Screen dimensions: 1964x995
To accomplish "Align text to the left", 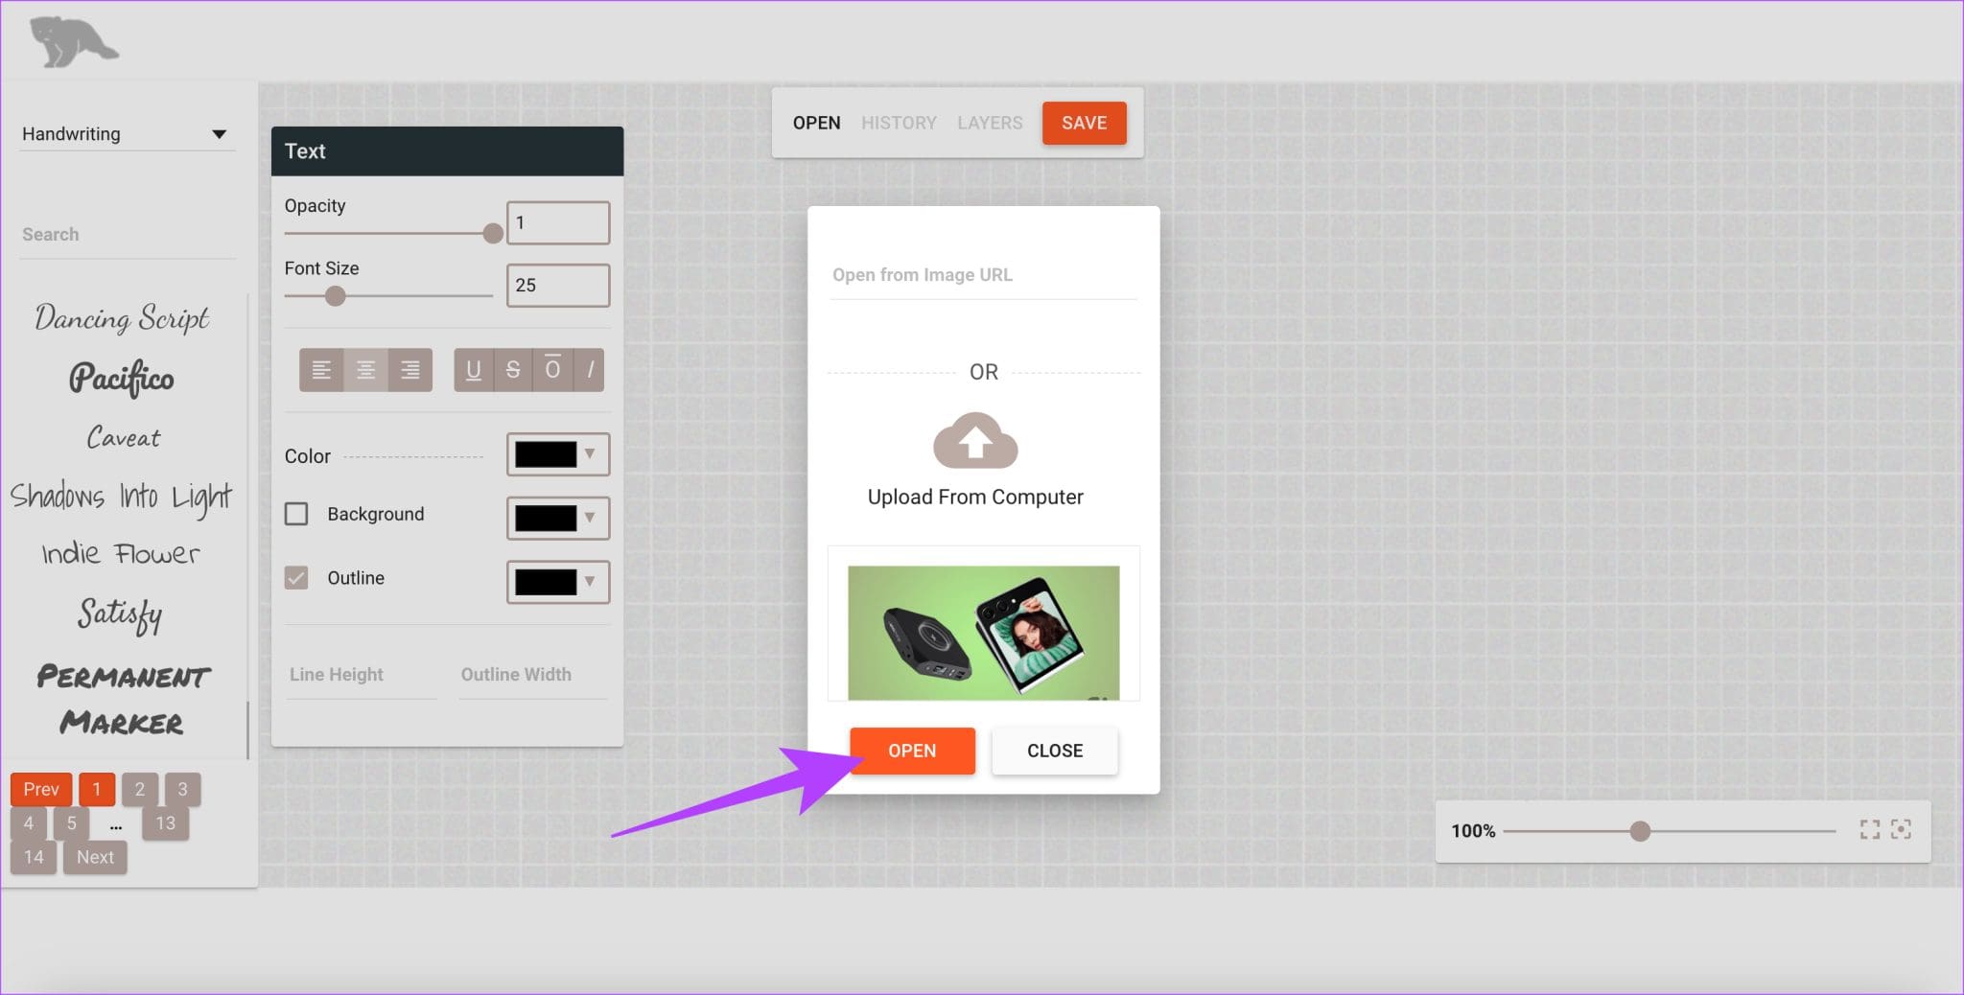I will point(321,370).
